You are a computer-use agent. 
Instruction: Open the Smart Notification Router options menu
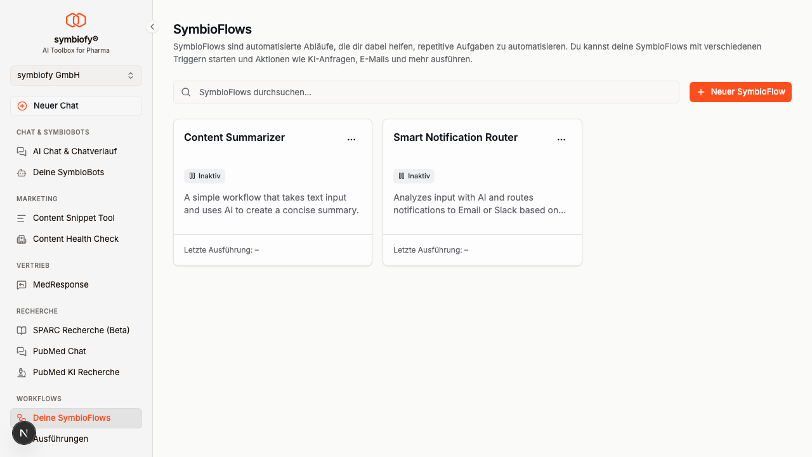[x=561, y=139]
